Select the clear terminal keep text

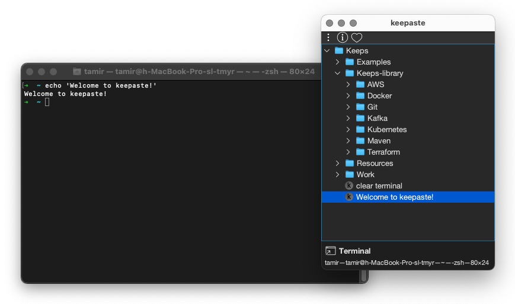tap(379, 186)
